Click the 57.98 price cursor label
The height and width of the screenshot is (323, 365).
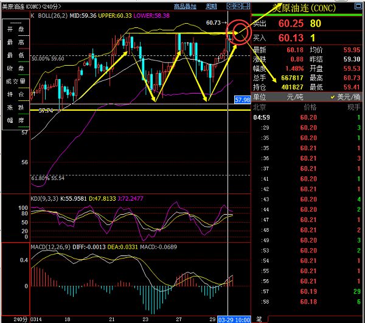(x=242, y=100)
